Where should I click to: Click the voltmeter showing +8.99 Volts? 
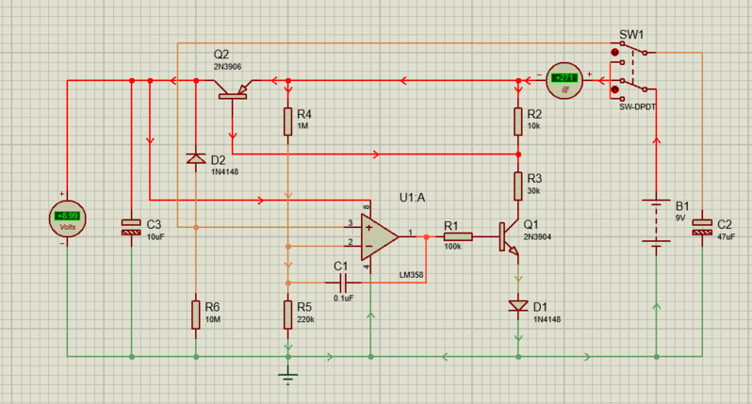click(67, 218)
